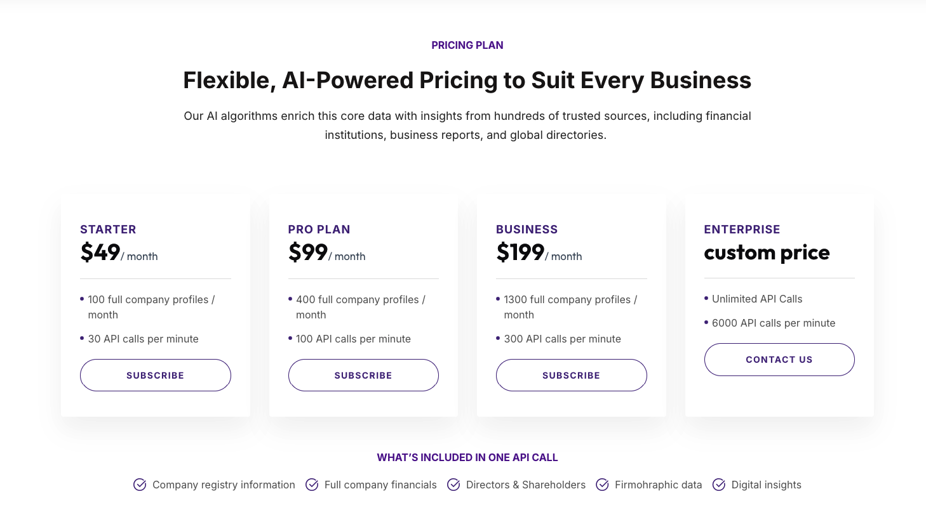Image resolution: width=926 pixels, height=515 pixels.
Task: Click the STARTER plan title
Action: pyautogui.click(x=108, y=230)
